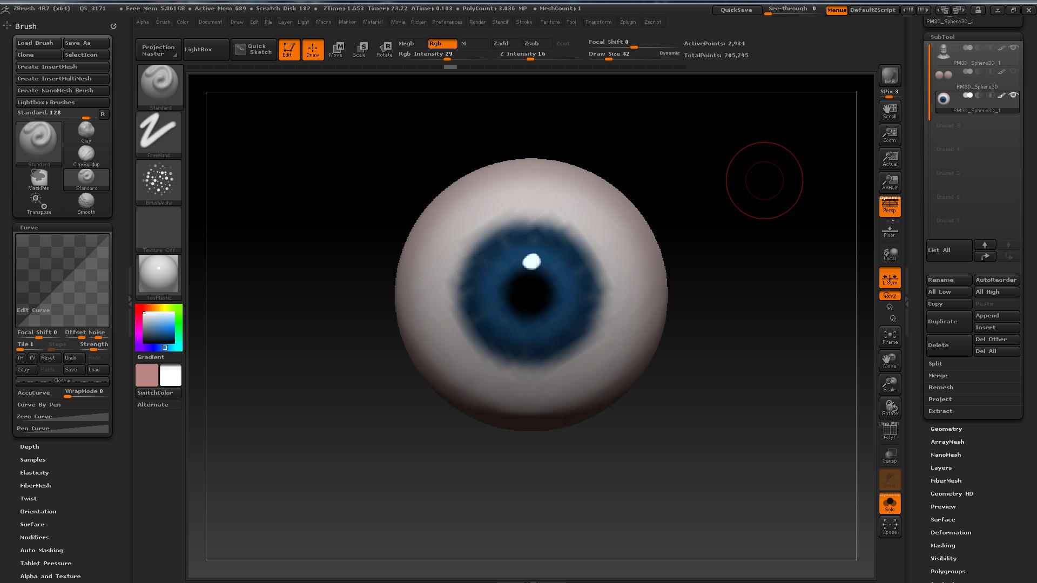1037x583 pixels.
Task: Click the SwitchColor button
Action: point(159,393)
